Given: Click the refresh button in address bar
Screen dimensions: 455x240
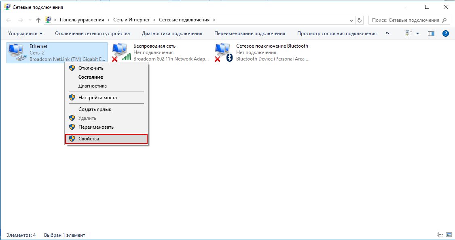Looking at the screenshot, I should [x=360, y=20].
